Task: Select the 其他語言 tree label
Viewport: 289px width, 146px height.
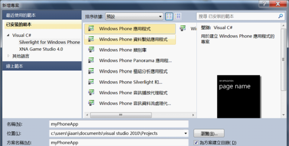Action: [21, 56]
